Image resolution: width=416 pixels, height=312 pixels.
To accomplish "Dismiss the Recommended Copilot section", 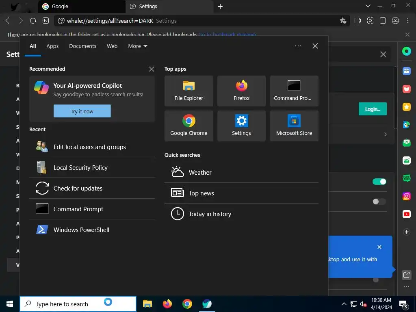I will [x=152, y=69].
